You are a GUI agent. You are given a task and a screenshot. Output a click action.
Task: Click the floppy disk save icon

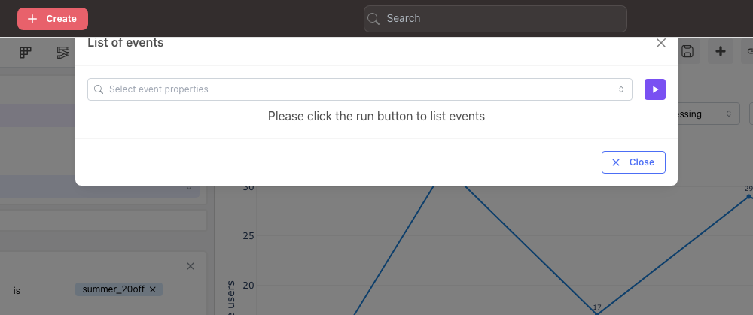coord(687,51)
